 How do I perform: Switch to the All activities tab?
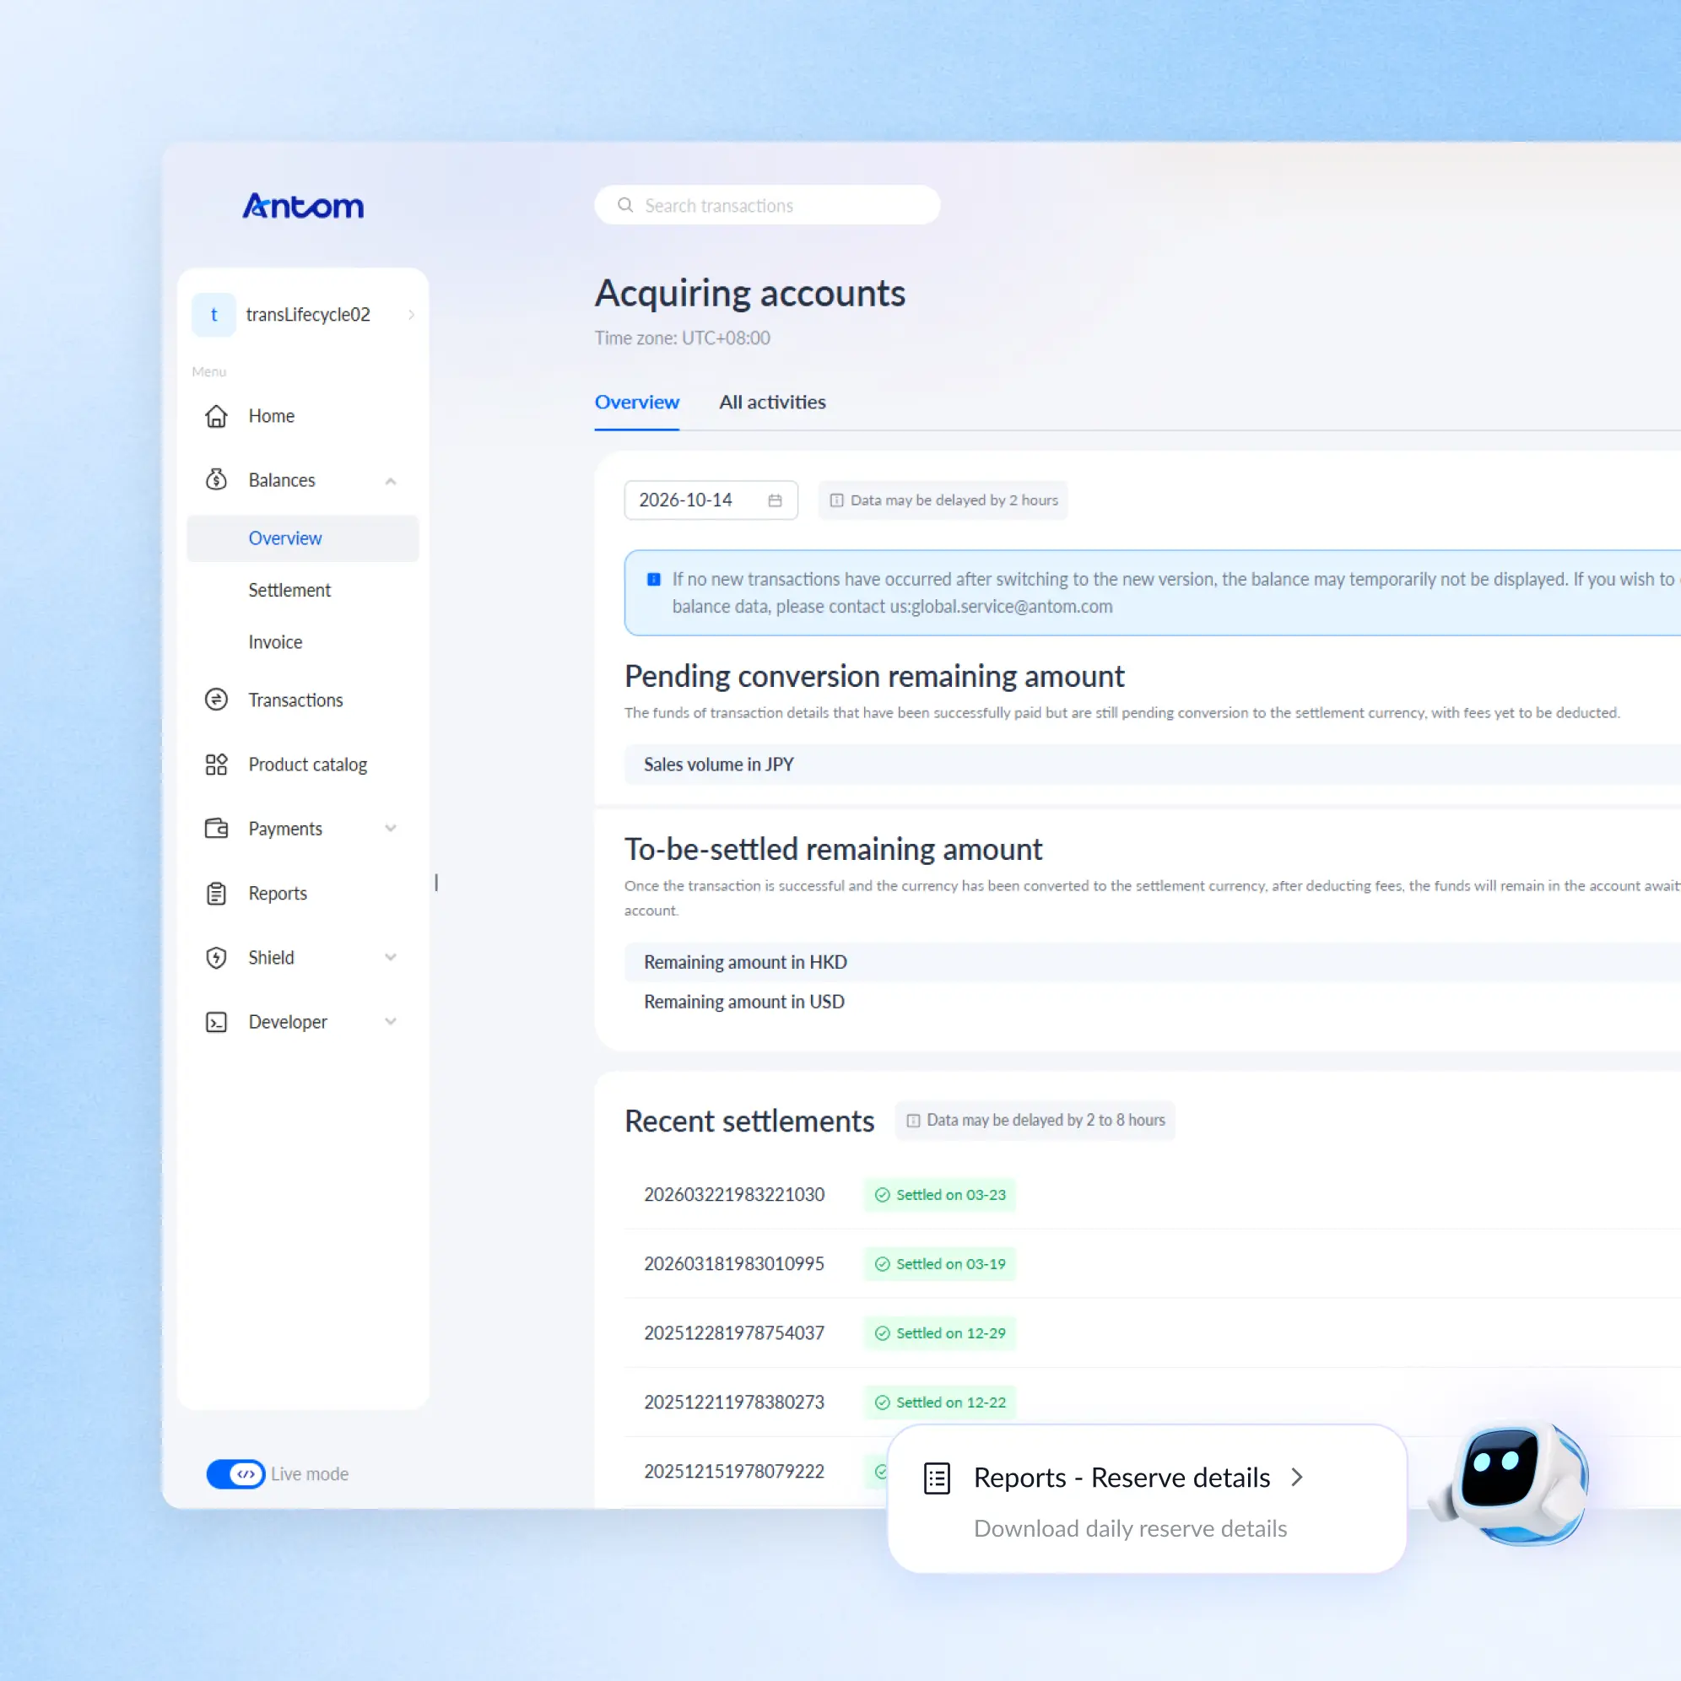(x=772, y=402)
